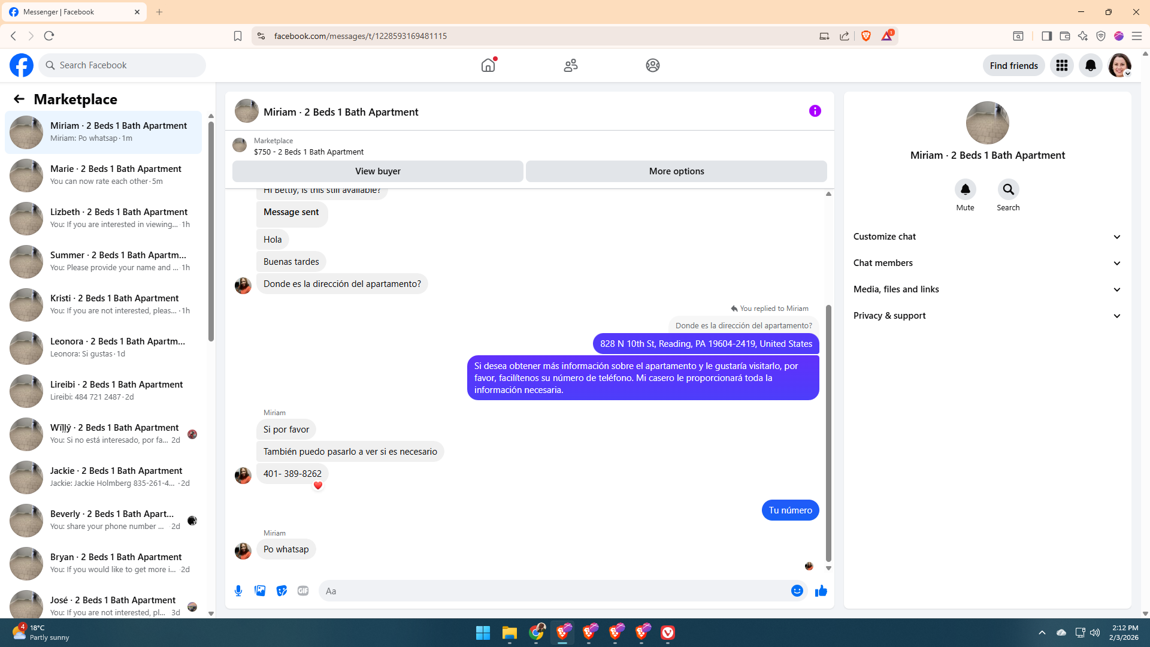Open the Facebook notifications bell
The image size is (1150, 647).
(x=1090, y=65)
